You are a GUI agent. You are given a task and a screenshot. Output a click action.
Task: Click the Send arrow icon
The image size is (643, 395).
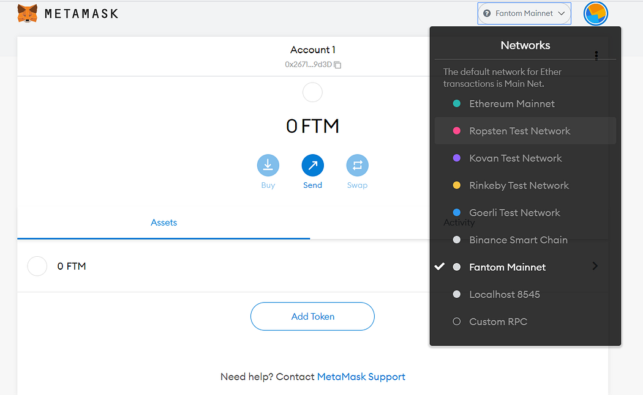point(312,165)
